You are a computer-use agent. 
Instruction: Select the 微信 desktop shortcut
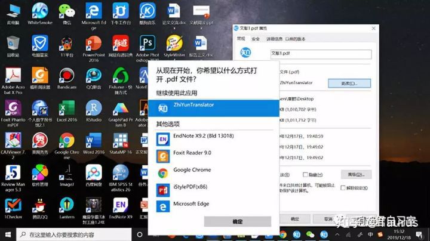tap(67, 14)
